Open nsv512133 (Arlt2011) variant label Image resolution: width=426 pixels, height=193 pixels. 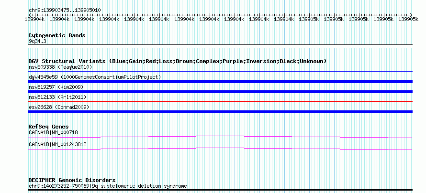57,97
